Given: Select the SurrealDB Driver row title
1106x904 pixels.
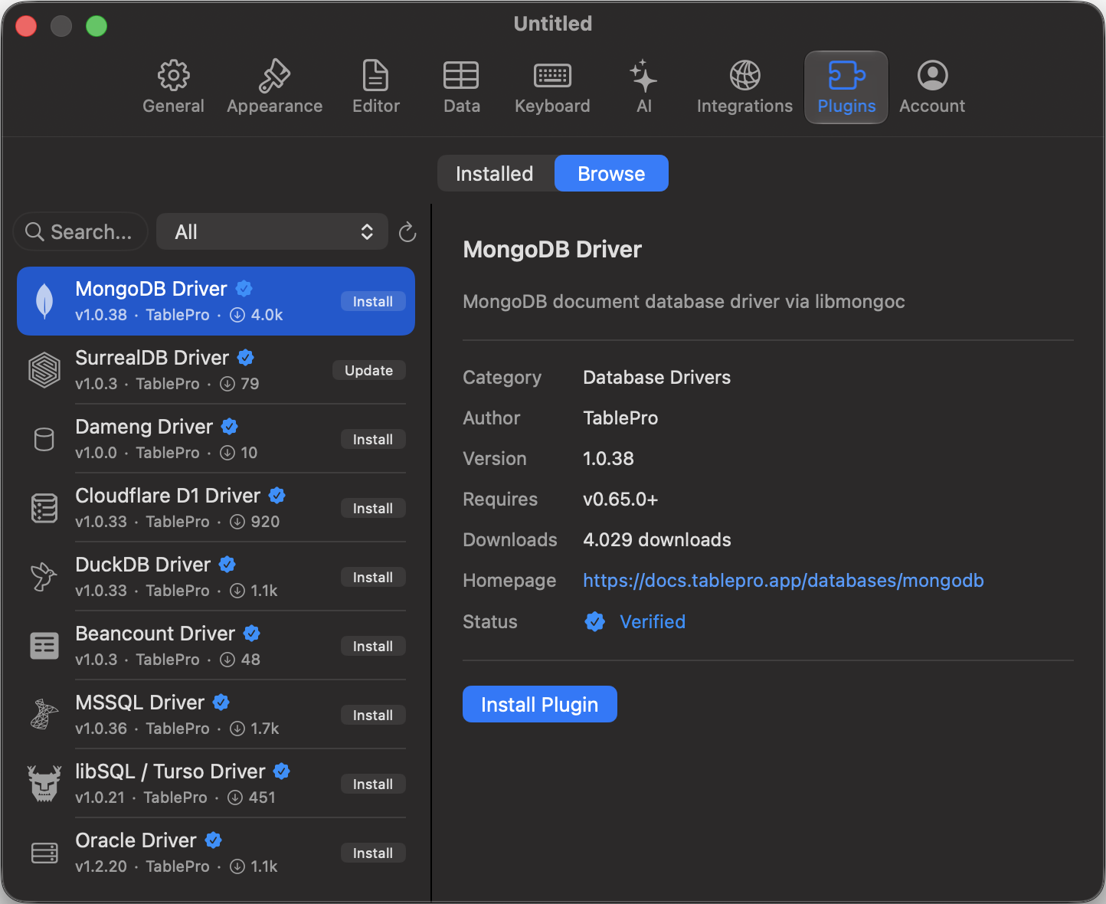Looking at the screenshot, I should click(152, 358).
